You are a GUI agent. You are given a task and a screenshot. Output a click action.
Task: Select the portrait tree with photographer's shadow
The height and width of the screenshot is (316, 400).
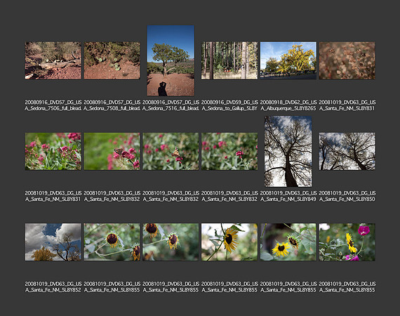[171, 60]
